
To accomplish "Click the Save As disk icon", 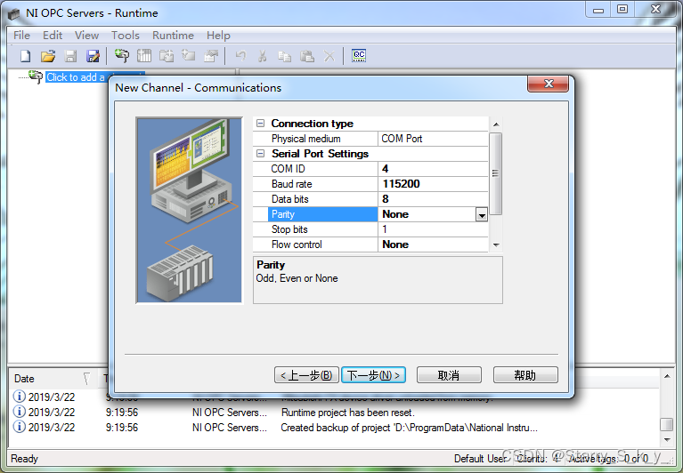I will tap(93, 56).
